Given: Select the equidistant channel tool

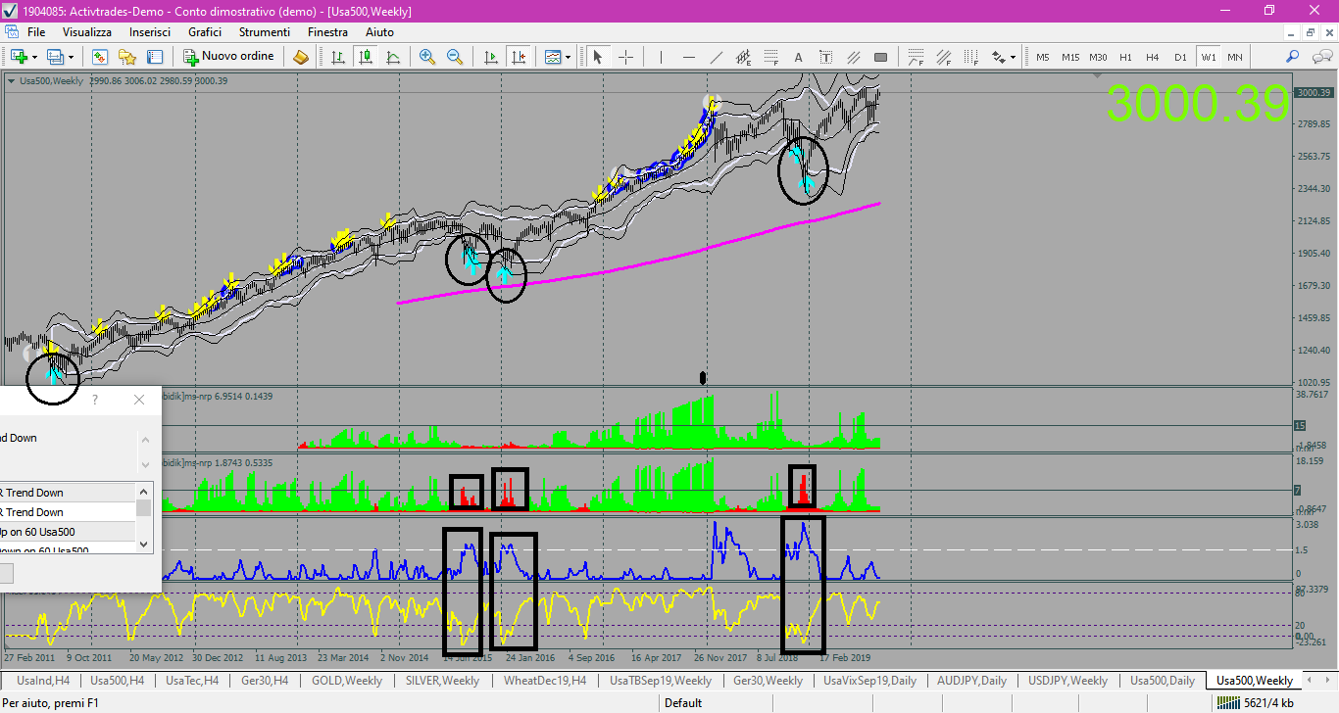Looking at the screenshot, I should pyautogui.click(x=743, y=57).
